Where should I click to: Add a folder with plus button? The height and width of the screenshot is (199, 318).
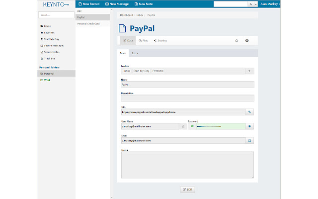(249, 71)
